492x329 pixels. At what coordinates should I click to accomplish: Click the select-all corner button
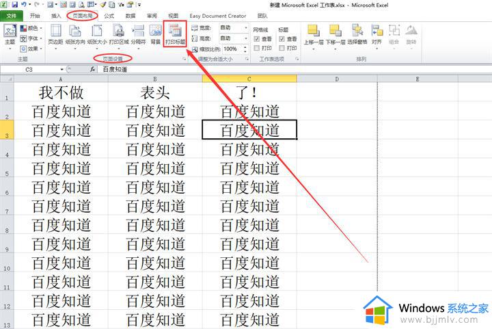point(7,79)
